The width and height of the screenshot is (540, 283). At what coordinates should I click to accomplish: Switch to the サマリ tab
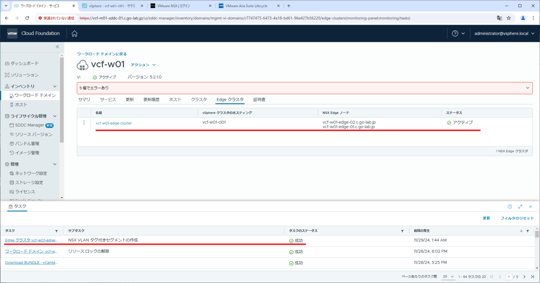point(84,99)
